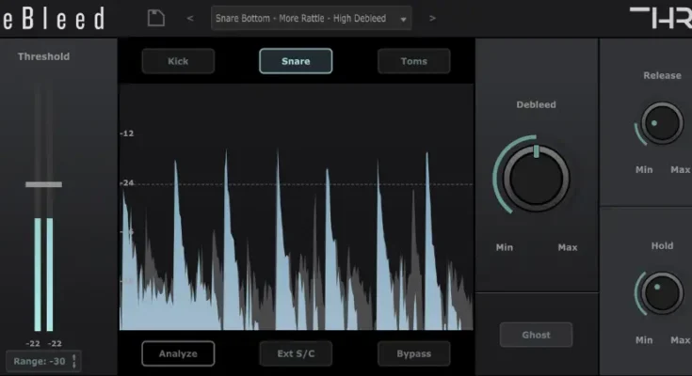Click the THR logo in the top corner

(659, 18)
